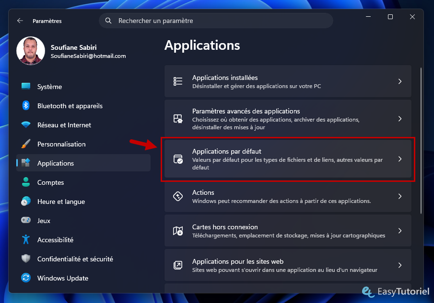The image size is (434, 303).
Task: Click the Bluetooth icon in sidebar
Action: 26,105
